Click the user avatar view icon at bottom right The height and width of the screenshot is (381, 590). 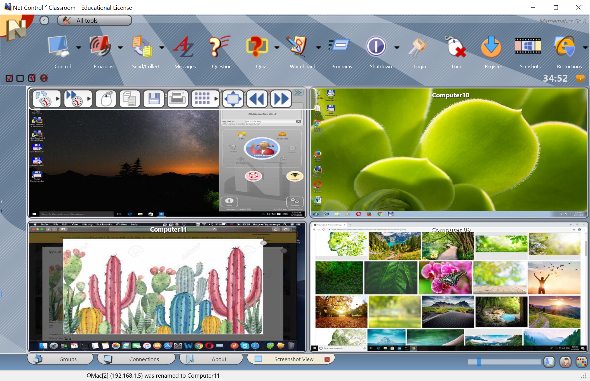point(565,362)
